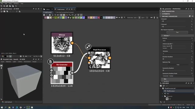Viewport: 195px width, 109px height.
Task: Open the Help menu
Action: tap(22, 4)
